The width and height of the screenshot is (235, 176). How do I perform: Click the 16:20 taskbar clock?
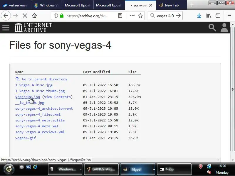click(222, 166)
